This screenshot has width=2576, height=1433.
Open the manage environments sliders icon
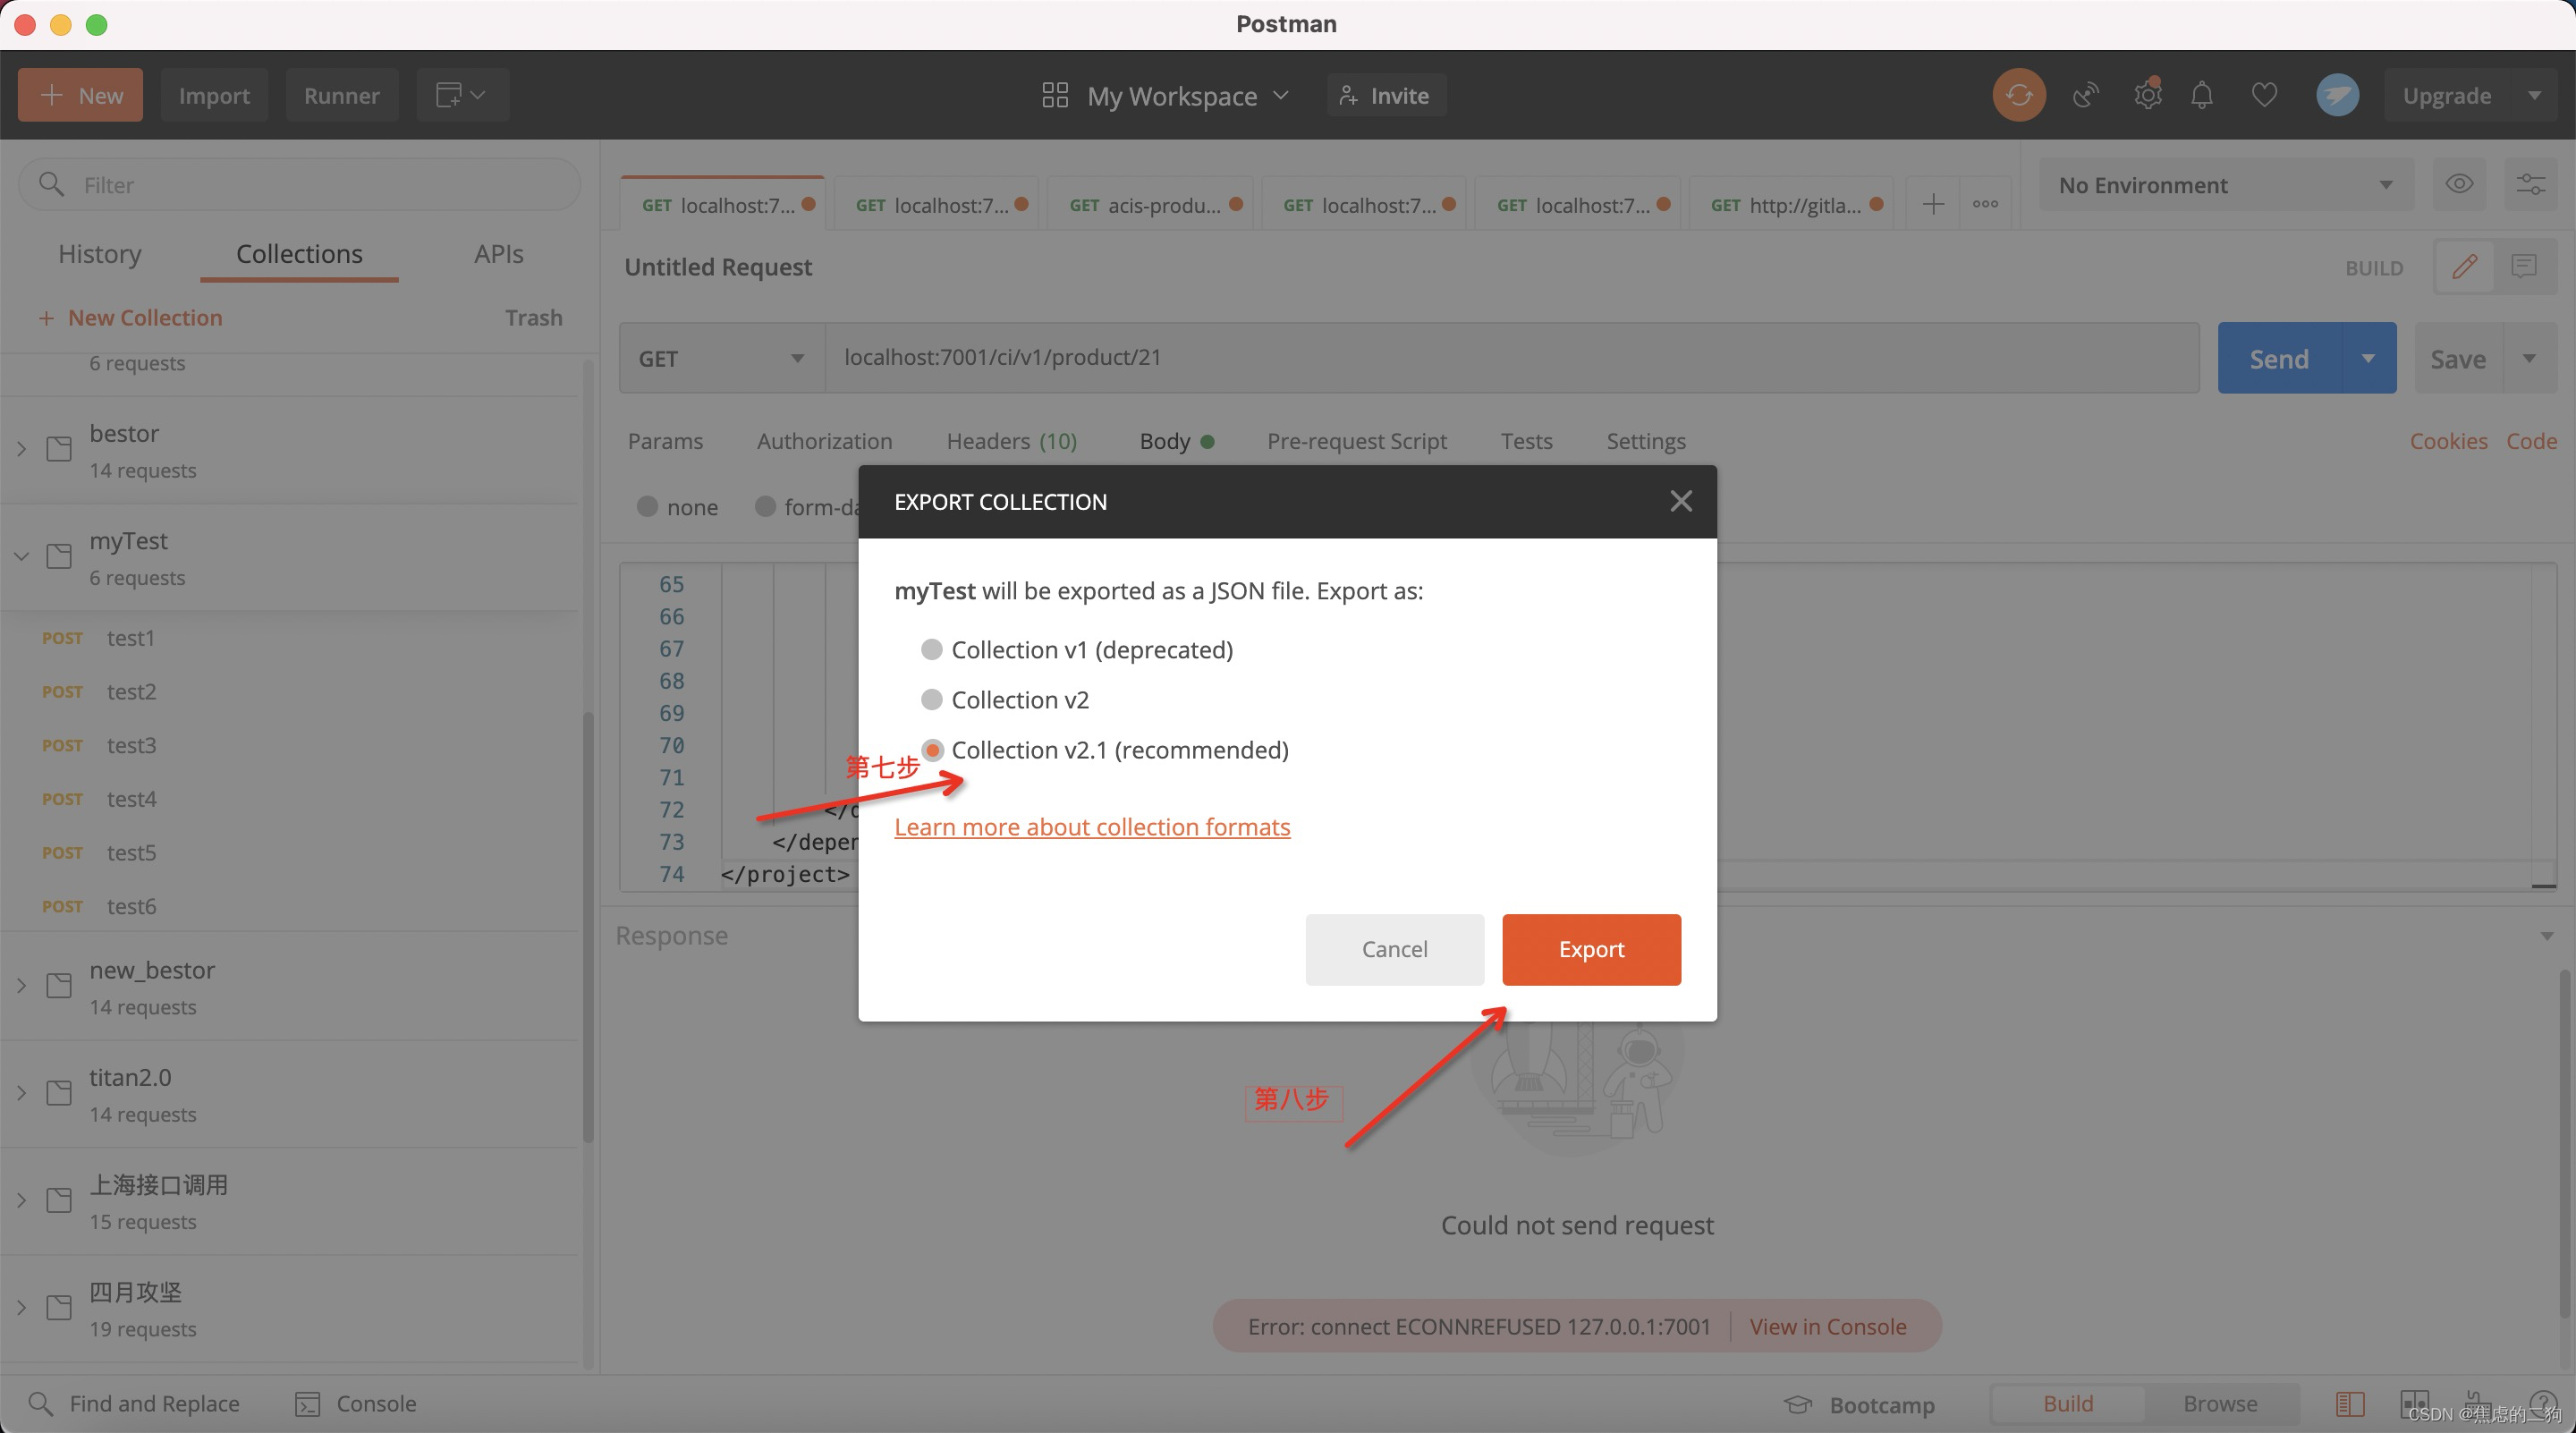2530,184
